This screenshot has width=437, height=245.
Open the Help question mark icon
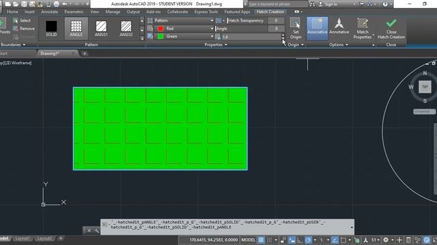(x=385, y=4)
